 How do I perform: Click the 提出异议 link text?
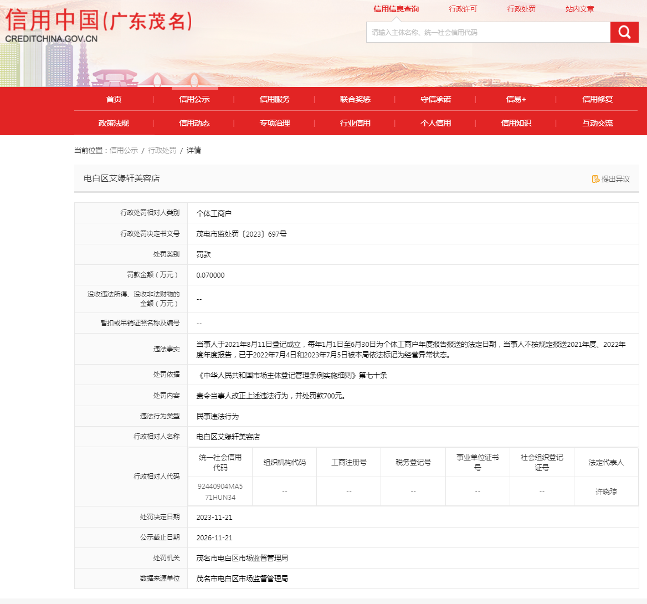[615, 179]
